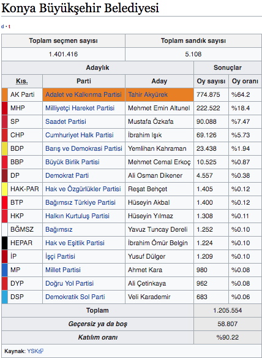Click the 'Sonuçlar' header cell
This screenshot has width=262, height=358.
pyautogui.click(x=227, y=67)
